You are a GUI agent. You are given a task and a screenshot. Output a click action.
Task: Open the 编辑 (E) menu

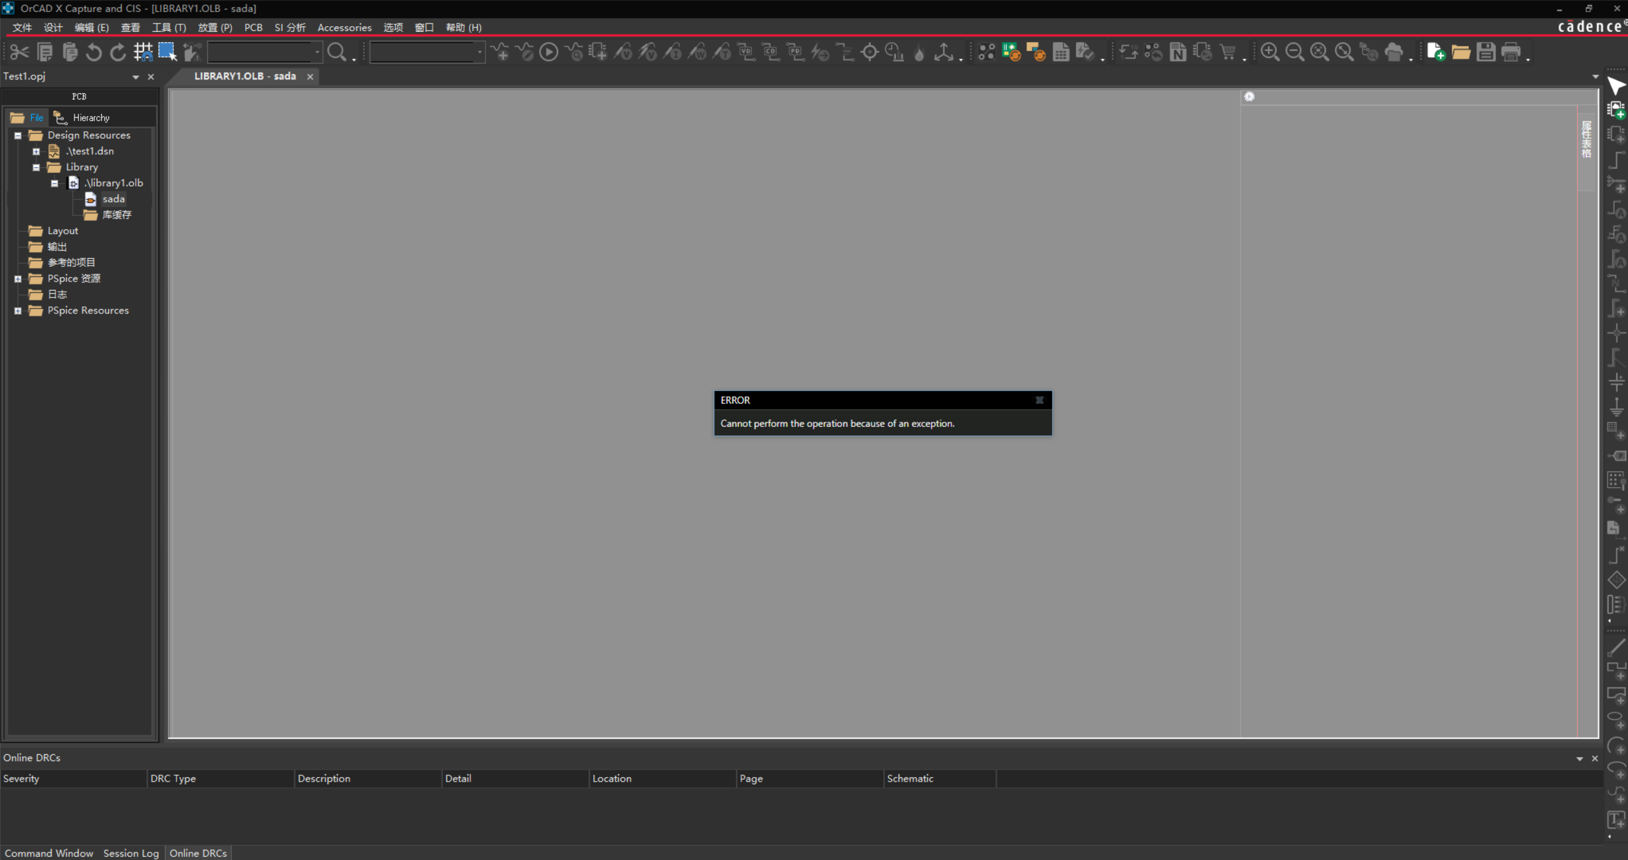coord(92,27)
